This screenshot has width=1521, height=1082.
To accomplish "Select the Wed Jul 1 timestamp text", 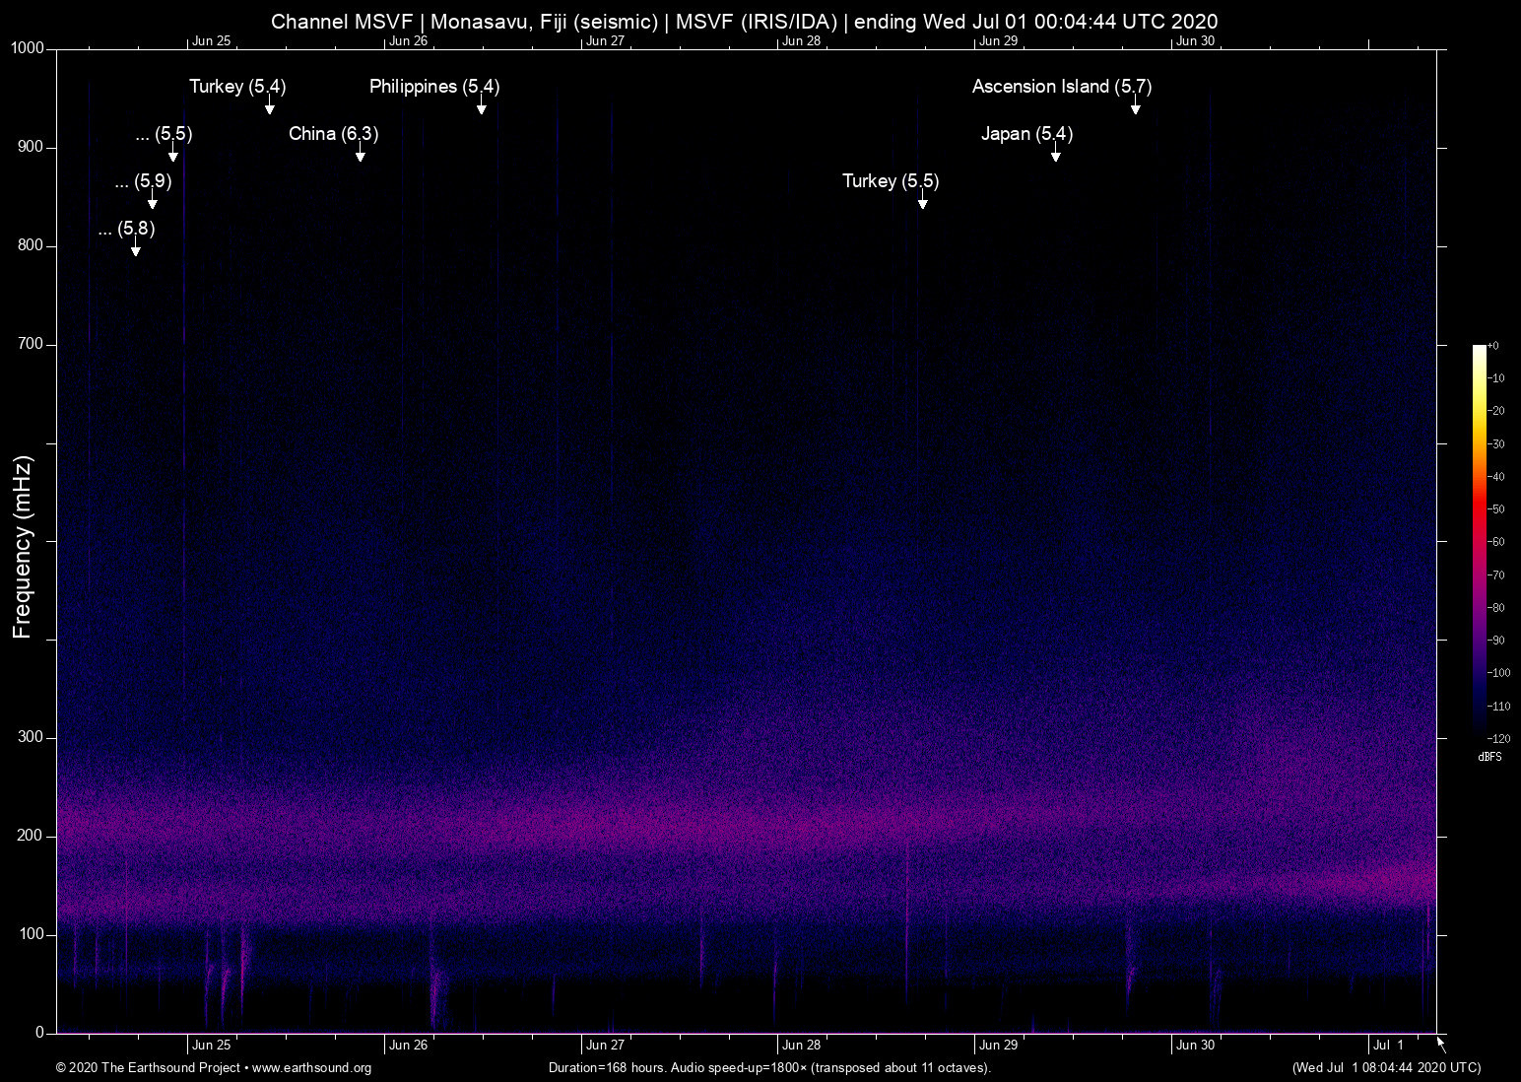I will click(1385, 1067).
